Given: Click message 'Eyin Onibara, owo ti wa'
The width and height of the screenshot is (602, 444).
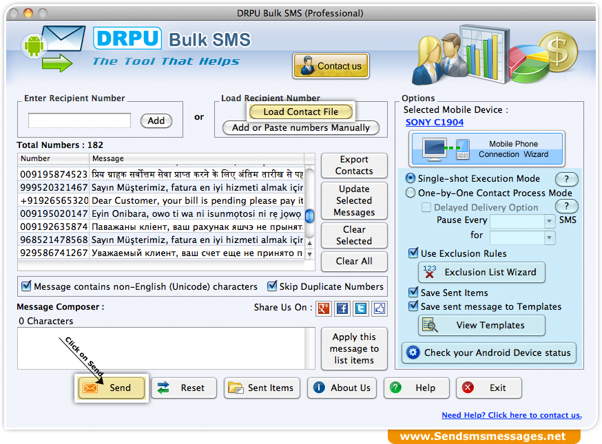Looking at the screenshot, I should [x=196, y=214].
